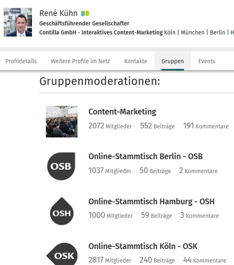Viewport: 234px width, 265px height.
Task: Open Weitere Profile im Netz tab
Action: coord(80,61)
